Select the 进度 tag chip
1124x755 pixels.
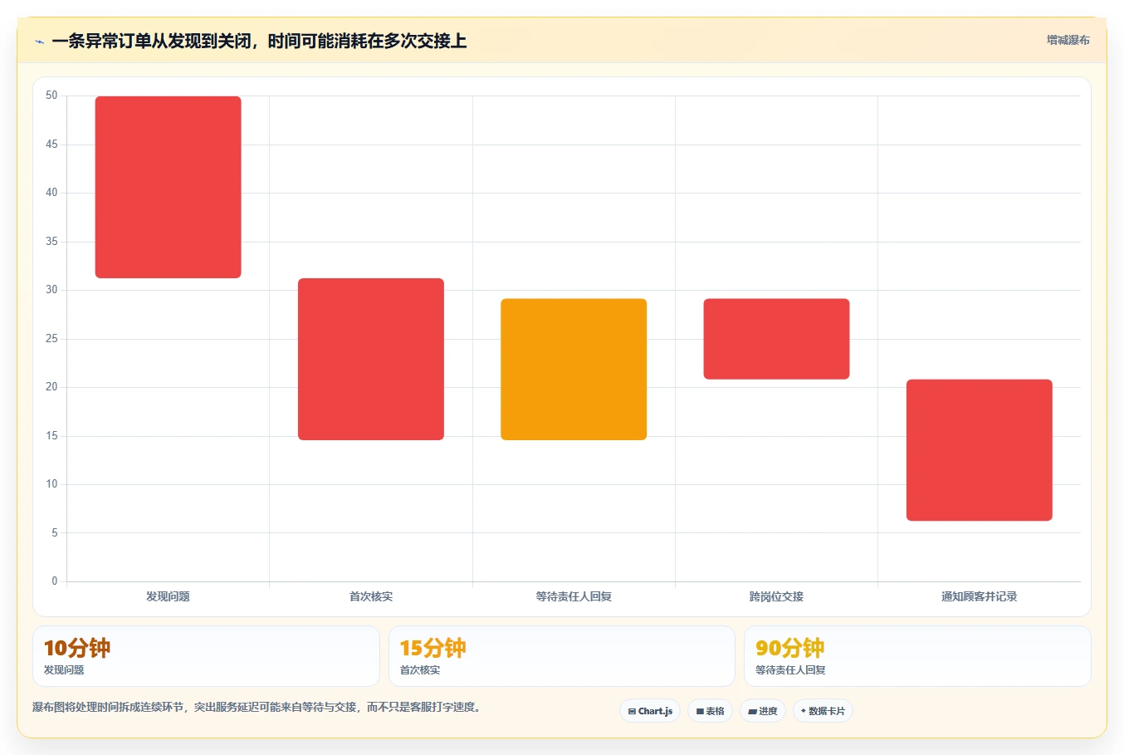coord(763,711)
